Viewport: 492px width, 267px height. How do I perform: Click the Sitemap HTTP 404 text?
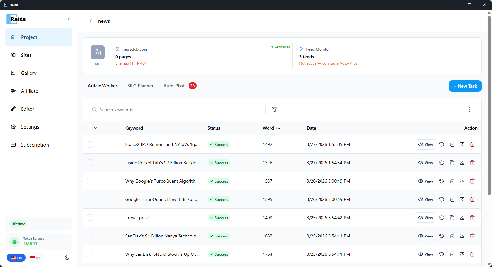131,63
